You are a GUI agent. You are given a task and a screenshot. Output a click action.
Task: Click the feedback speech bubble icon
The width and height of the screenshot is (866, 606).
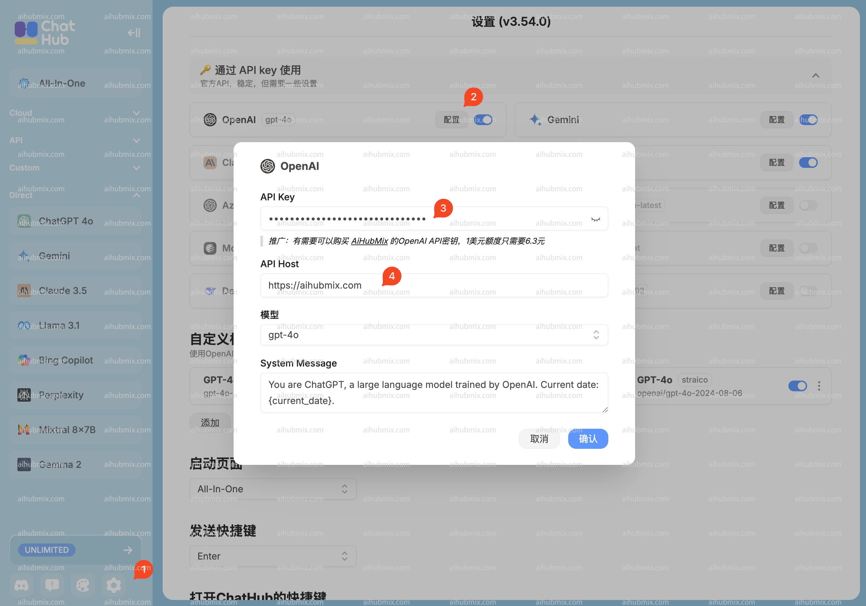pos(52,585)
